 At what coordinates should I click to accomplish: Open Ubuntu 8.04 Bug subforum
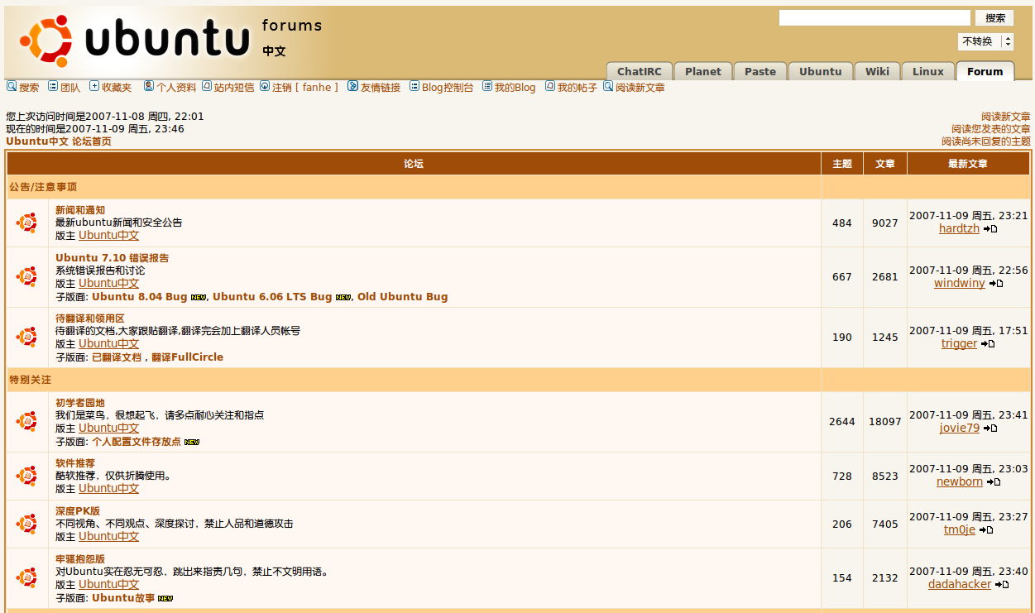coord(139,297)
